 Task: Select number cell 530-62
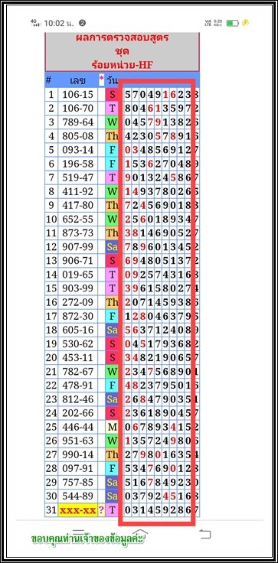(x=77, y=343)
